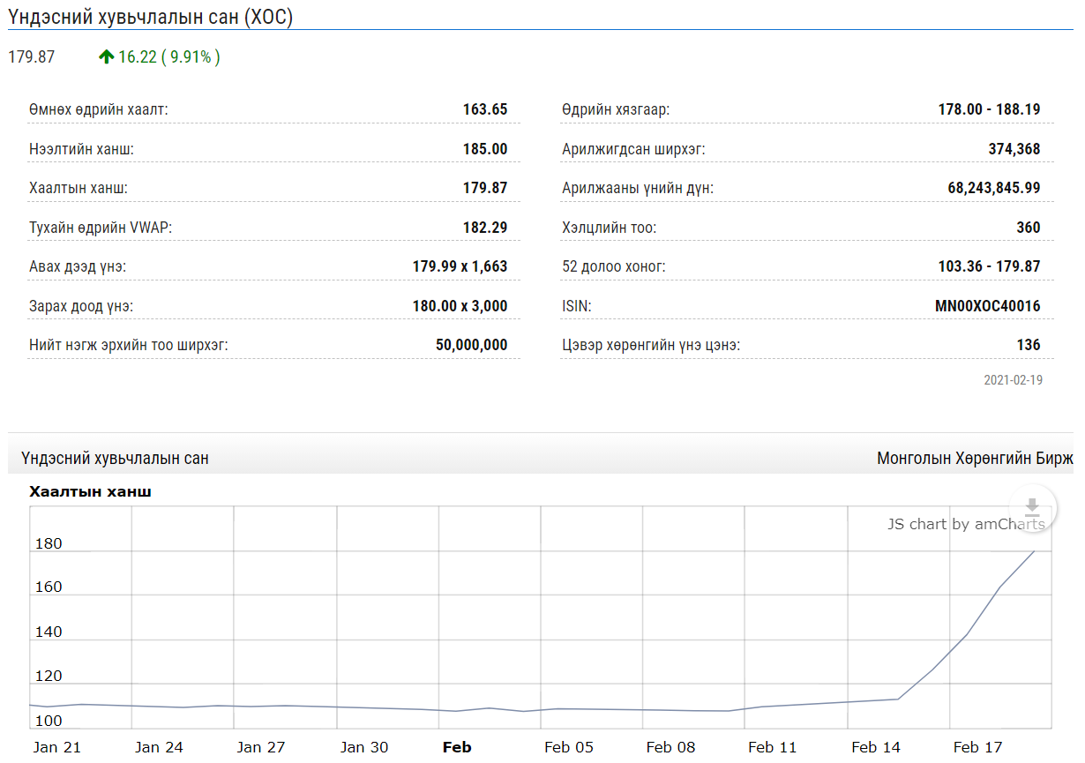Image resolution: width=1085 pixels, height=763 pixels.
Task: Click the Өмнөх өдрийн хаалт label
Action: [x=98, y=110]
